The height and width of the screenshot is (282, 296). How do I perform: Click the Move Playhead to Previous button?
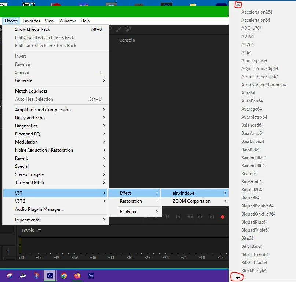(178, 217)
